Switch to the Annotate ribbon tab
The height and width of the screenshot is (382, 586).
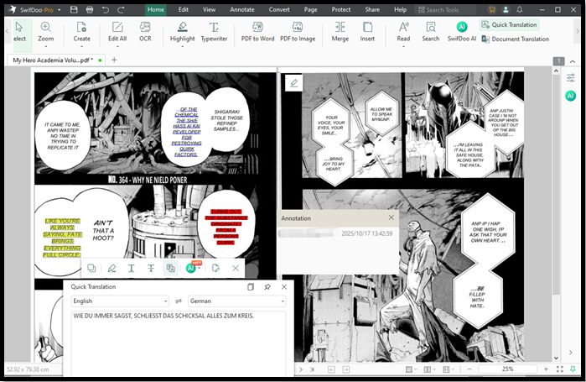pyautogui.click(x=242, y=9)
